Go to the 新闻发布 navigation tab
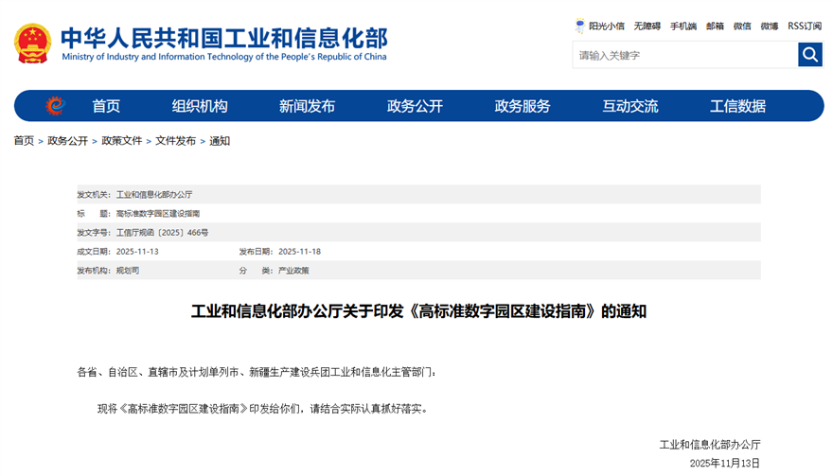 pos(307,106)
